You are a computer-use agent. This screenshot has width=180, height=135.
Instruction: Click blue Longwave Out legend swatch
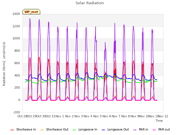(x=103, y=130)
